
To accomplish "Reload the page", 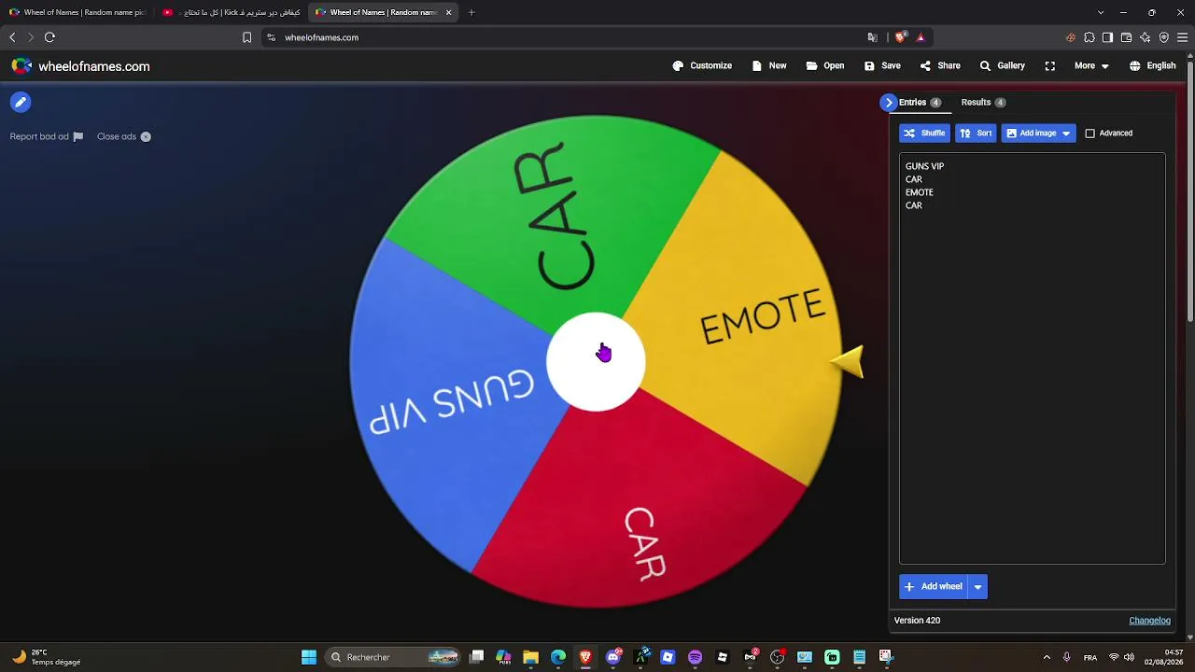I will [49, 37].
